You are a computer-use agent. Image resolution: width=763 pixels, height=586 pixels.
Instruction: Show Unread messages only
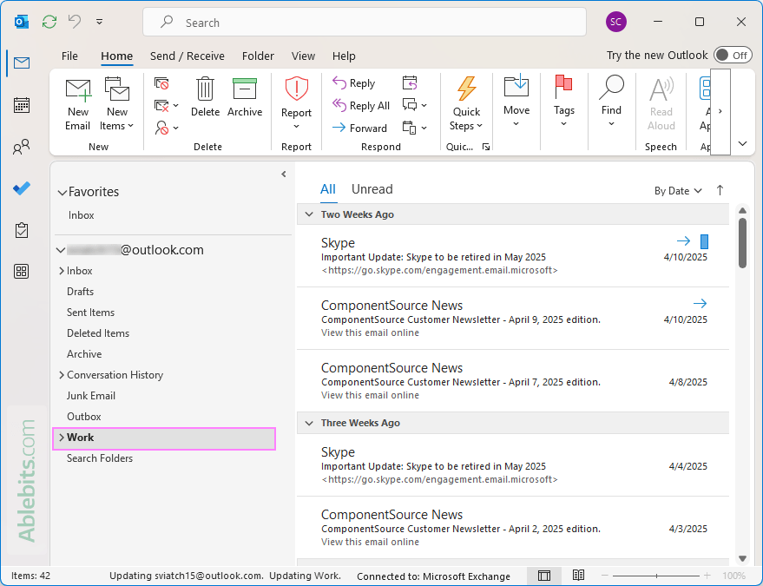click(372, 189)
